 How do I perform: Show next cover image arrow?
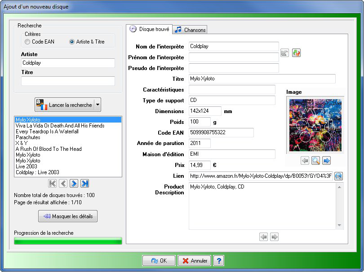(x=326, y=161)
